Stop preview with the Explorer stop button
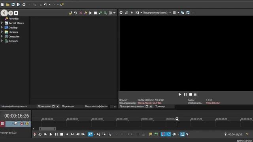 click(x=95, y=13)
